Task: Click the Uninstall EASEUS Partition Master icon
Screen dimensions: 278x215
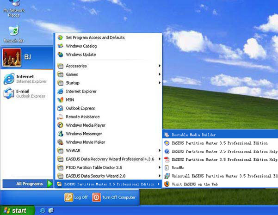Action: pos(167,176)
